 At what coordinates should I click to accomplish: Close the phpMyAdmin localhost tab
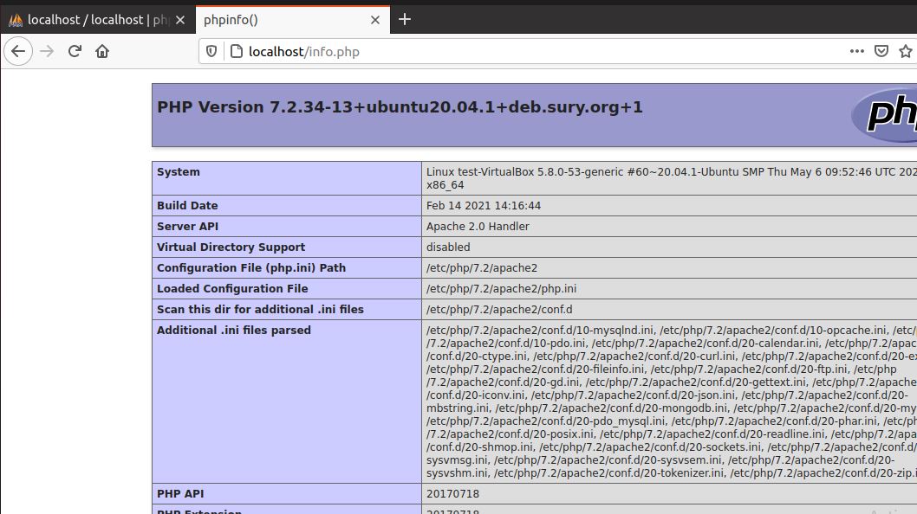[180, 20]
